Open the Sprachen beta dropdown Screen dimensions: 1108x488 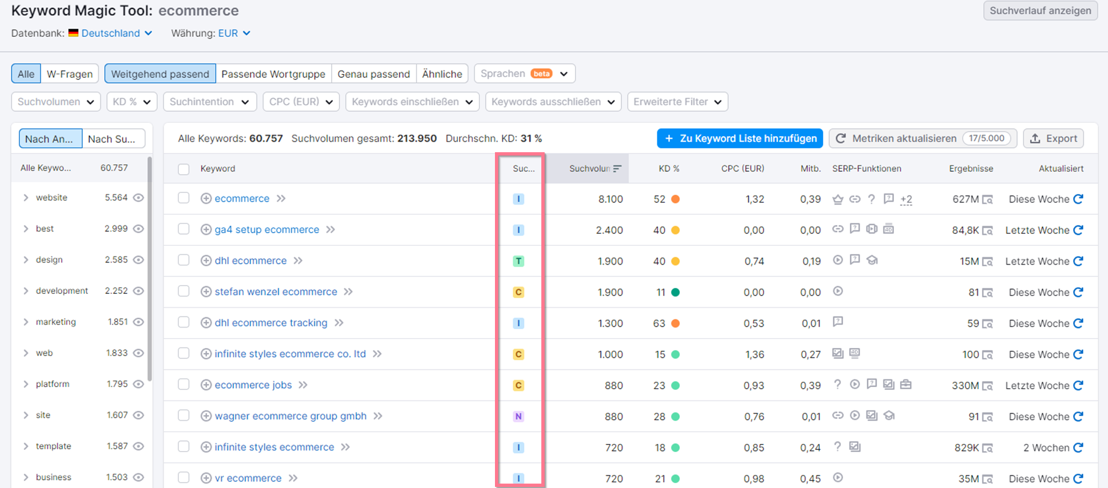click(524, 74)
